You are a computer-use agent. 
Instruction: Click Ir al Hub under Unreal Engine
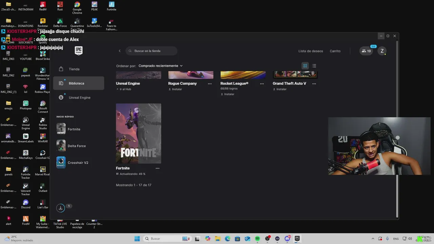pos(123,89)
